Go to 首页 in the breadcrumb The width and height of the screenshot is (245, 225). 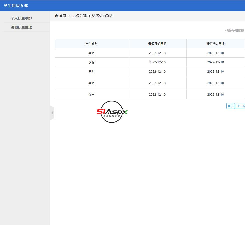coord(63,16)
